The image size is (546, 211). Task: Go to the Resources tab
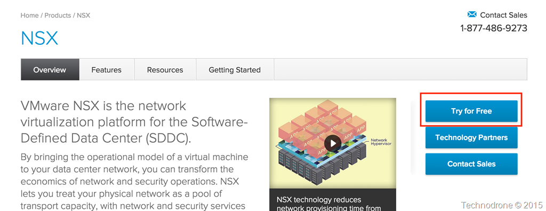click(x=165, y=70)
